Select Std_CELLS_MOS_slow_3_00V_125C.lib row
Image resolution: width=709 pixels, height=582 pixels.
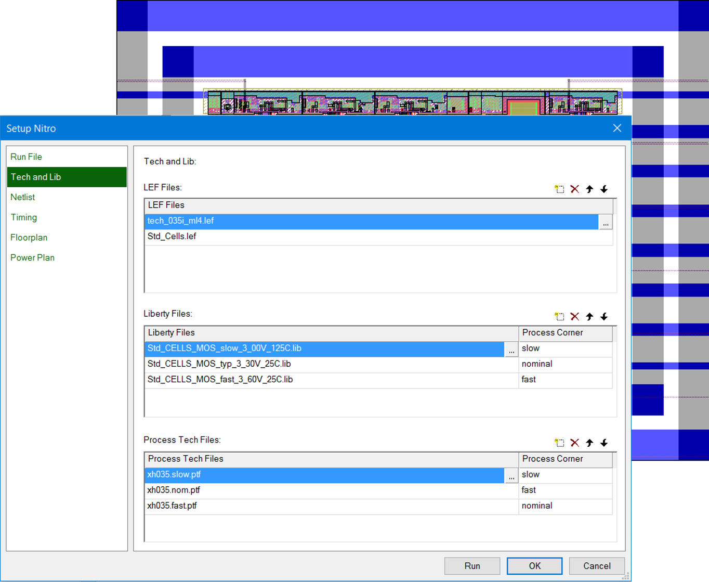point(324,349)
